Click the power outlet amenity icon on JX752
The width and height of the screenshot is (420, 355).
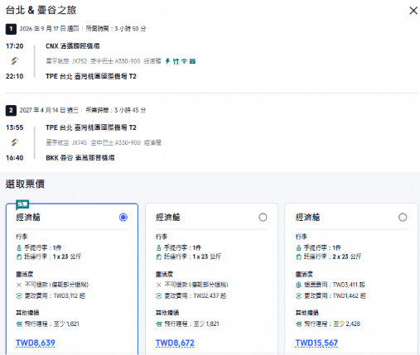[167, 61]
